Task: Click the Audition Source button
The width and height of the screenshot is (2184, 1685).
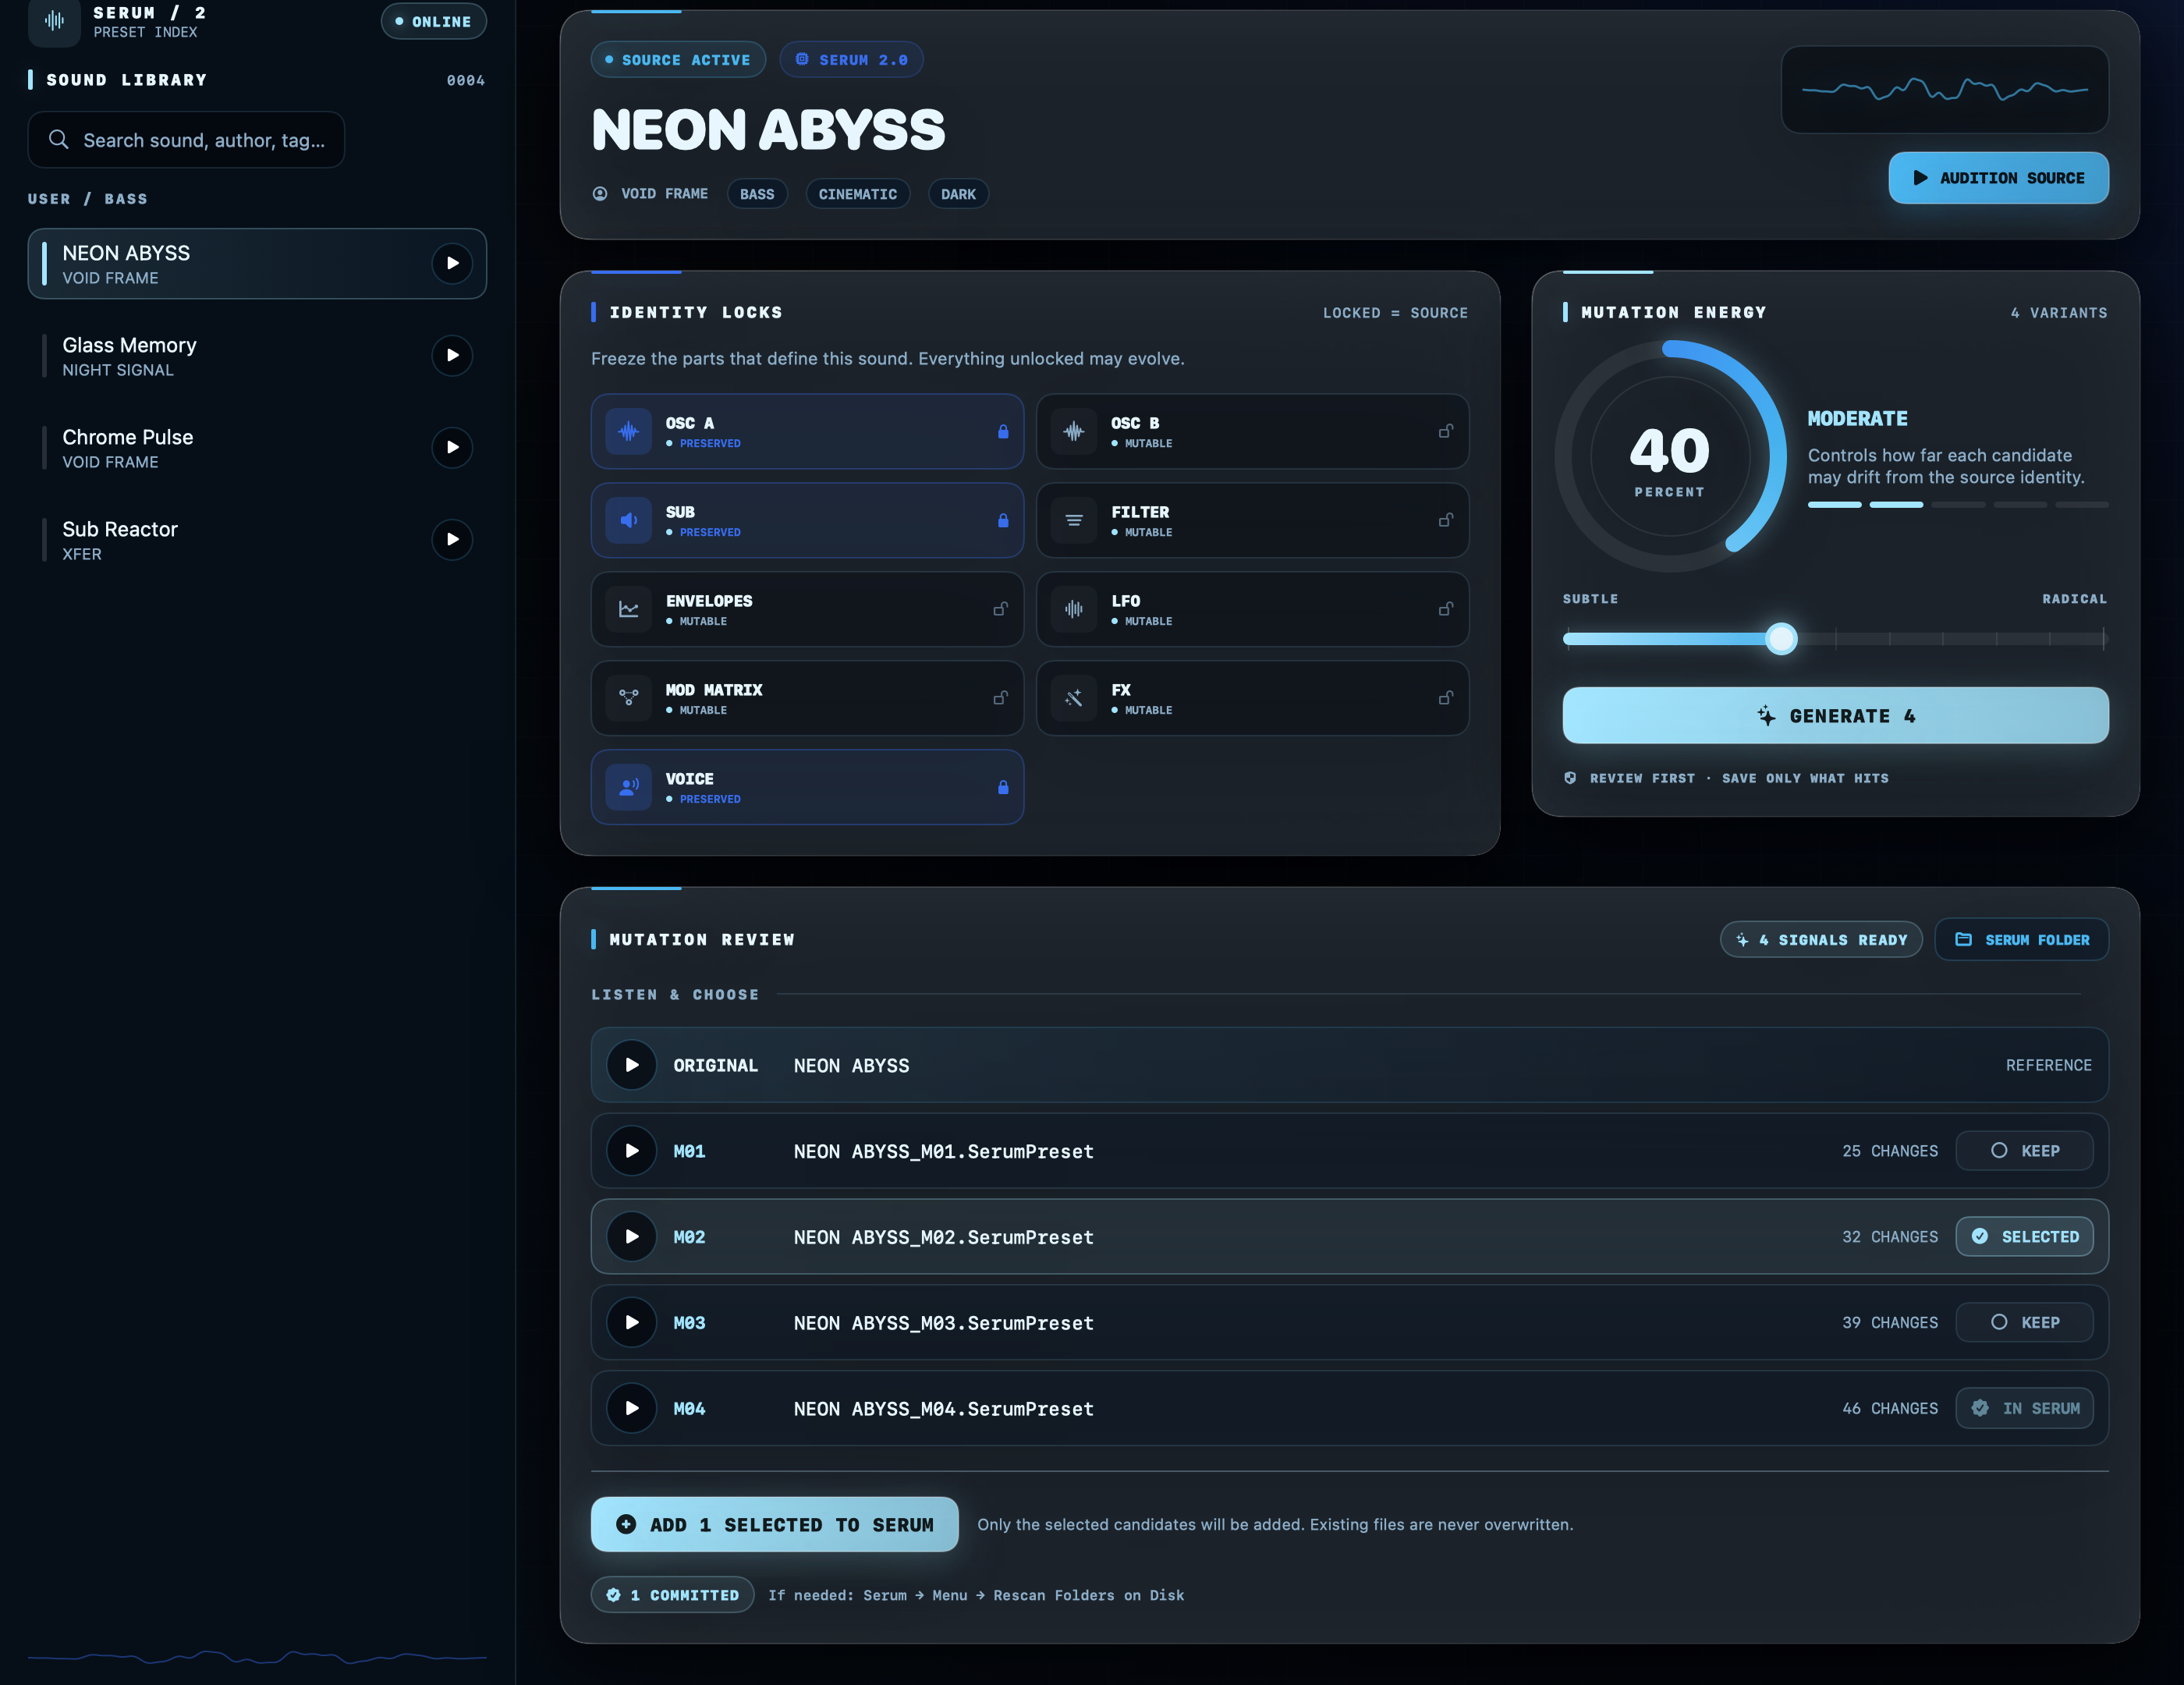Action: (1998, 178)
